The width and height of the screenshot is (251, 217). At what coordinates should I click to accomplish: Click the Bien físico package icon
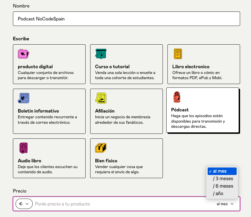[100, 148]
